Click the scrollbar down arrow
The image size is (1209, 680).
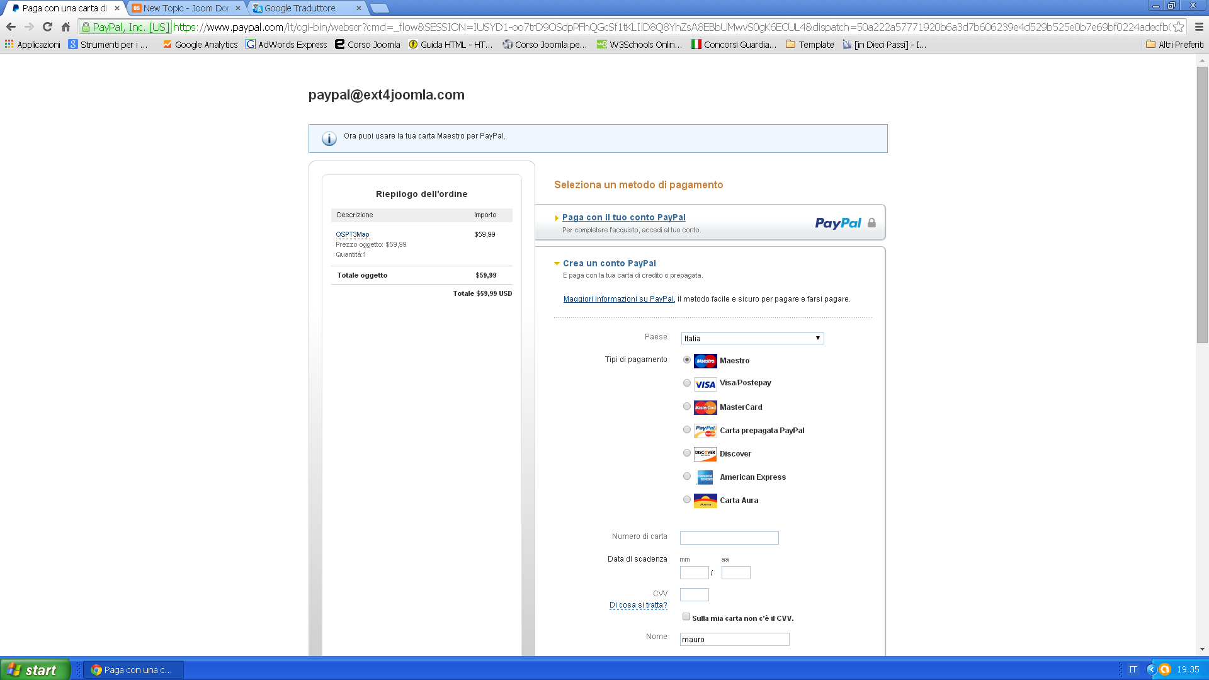tap(1202, 649)
